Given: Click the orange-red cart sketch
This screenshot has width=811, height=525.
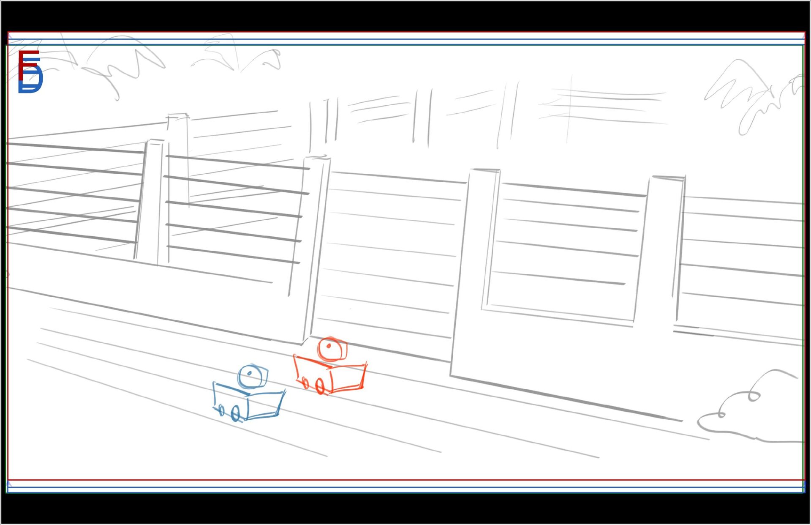Looking at the screenshot, I should tap(332, 372).
